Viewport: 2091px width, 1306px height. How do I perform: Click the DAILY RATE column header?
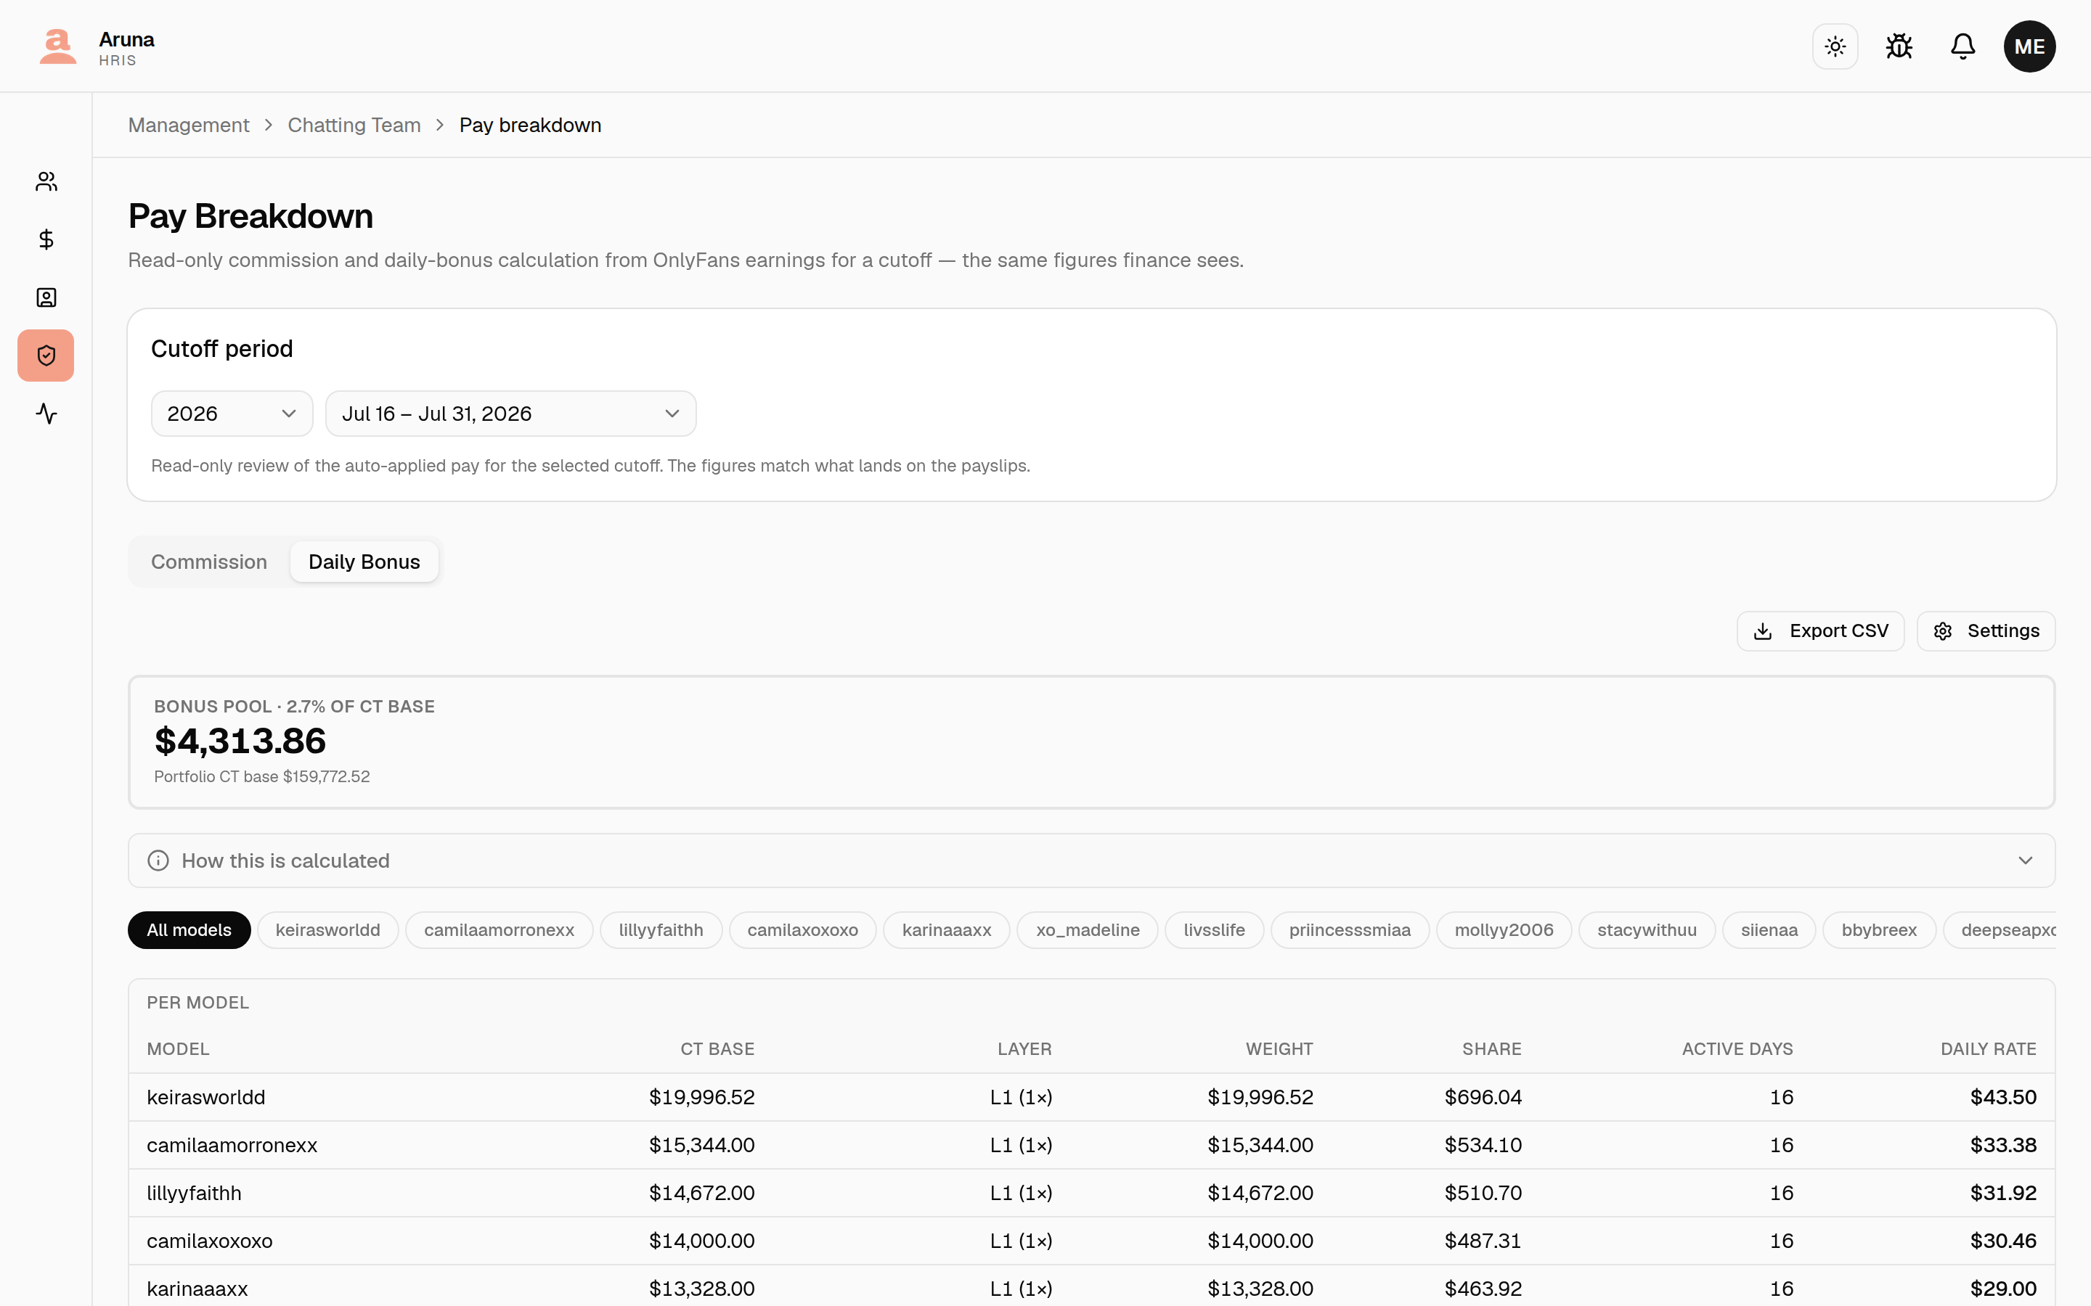(1988, 1049)
